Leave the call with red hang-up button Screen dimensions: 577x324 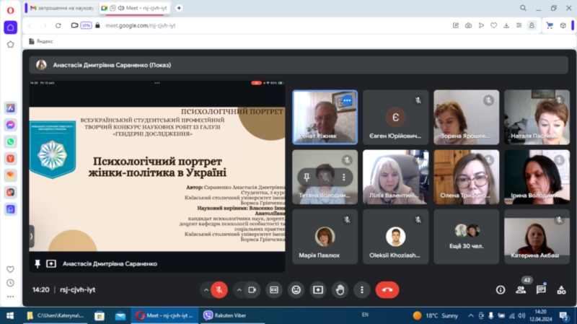point(387,289)
